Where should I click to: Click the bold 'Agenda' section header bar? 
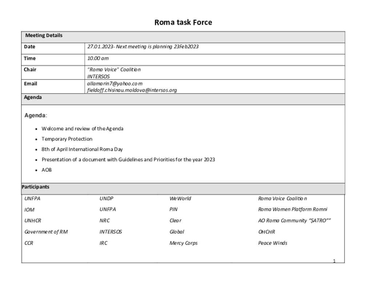click(x=183, y=99)
